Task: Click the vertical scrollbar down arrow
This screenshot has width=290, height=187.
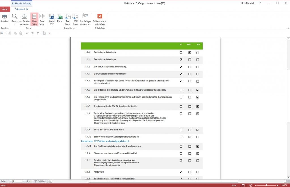Action: (x=288, y=178)
